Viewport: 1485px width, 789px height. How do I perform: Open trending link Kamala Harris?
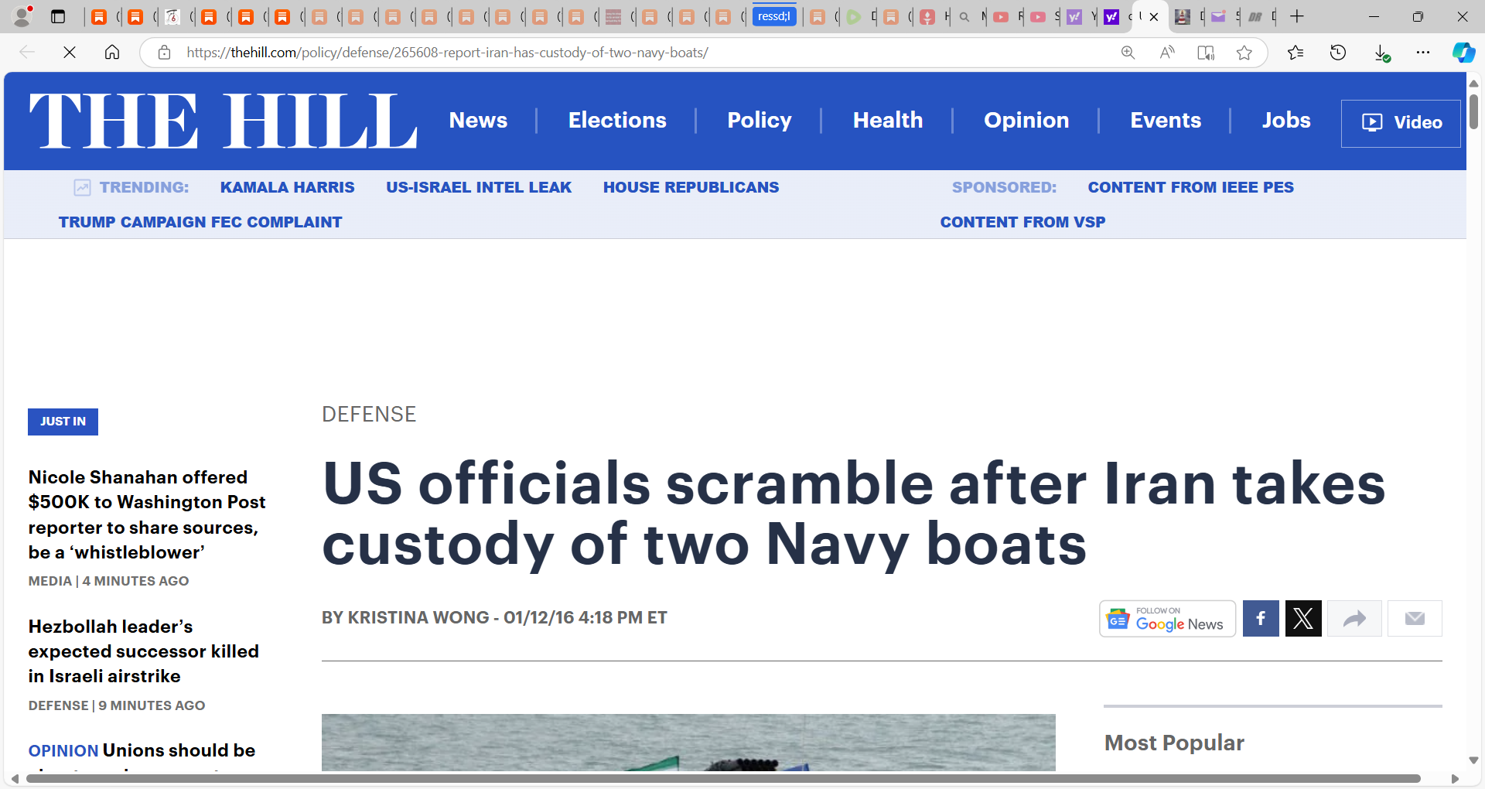click(x=287, y=187)
